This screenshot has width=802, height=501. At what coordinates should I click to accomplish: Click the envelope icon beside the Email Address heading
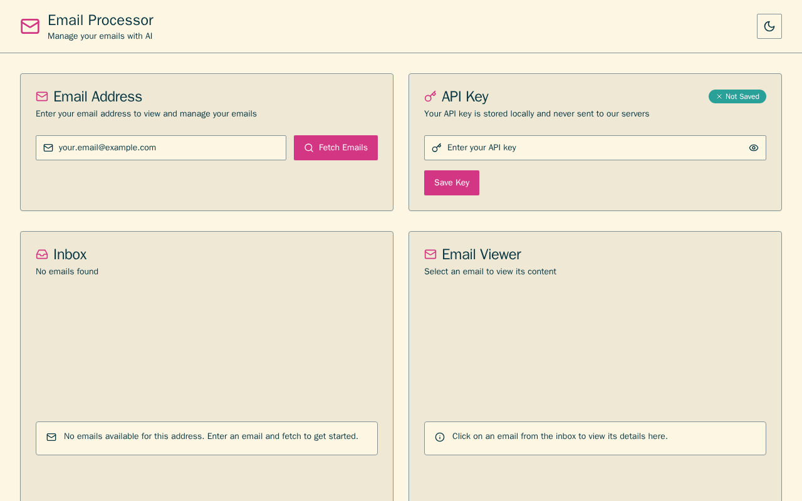42,96
